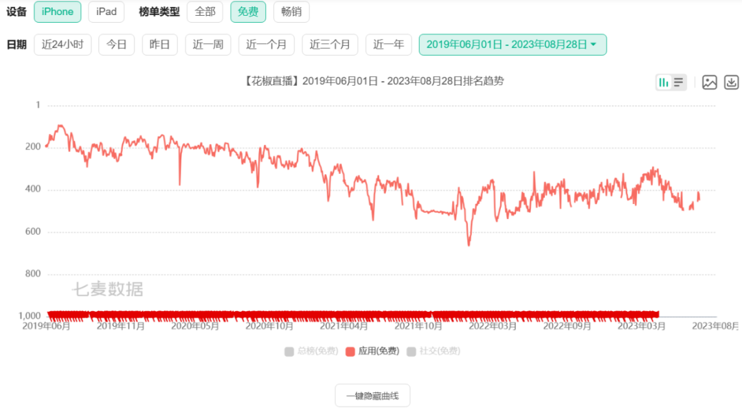Choose 全部 chart type
742x408 pixels.
tap(205, 12)
